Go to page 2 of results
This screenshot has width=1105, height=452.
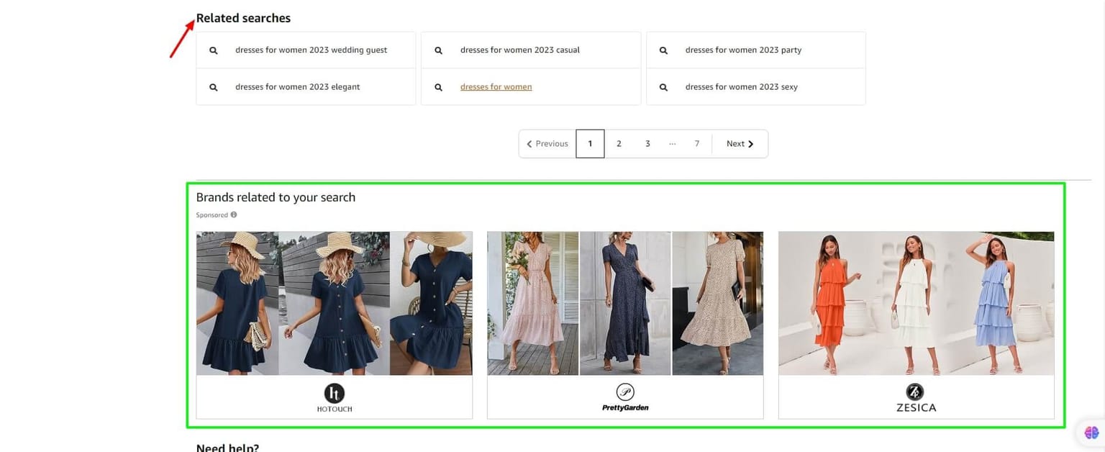pyautogui.click(x=619, y=143)
